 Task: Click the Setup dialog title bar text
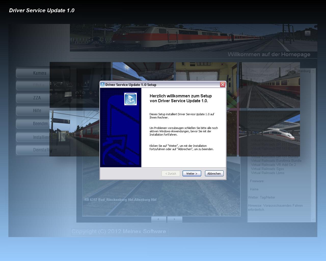131,85
